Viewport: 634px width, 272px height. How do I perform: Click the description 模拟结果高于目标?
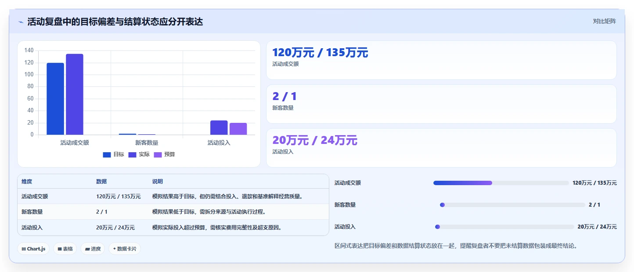coord(227,197)
